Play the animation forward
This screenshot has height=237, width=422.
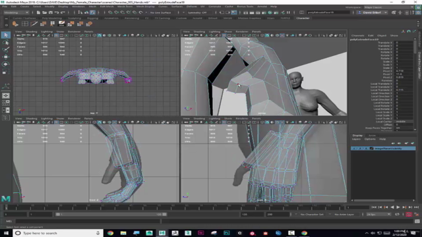398,207
